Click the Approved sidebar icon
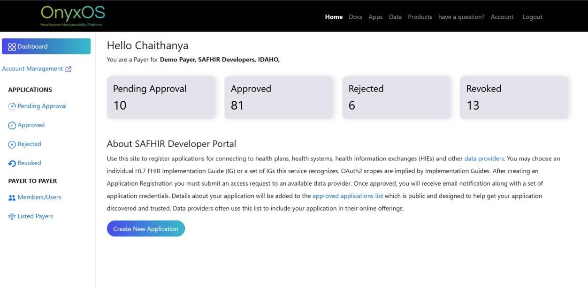The height and width of the screenshot is (288, 588). [x=12, y=126]
